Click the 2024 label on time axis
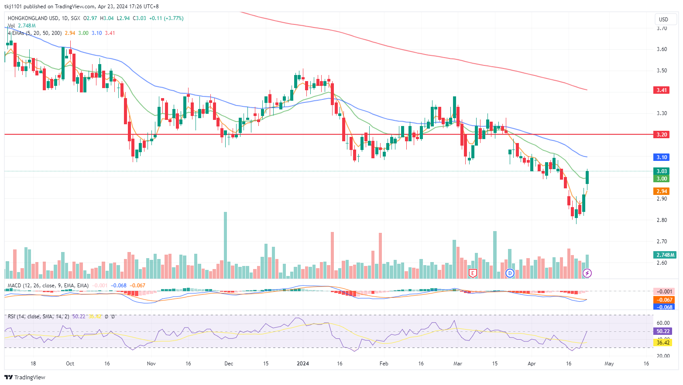This screenshot has width=683, height=385. tap(302, 364)
